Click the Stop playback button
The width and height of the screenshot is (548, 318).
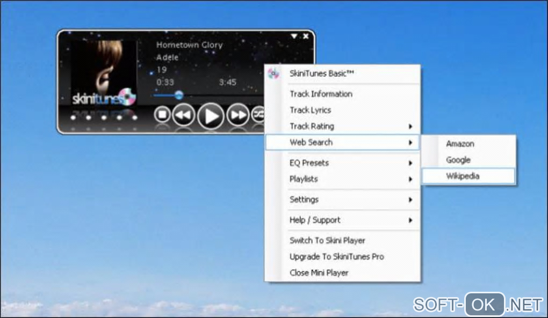pyautogui.click(x=162, y=114)
